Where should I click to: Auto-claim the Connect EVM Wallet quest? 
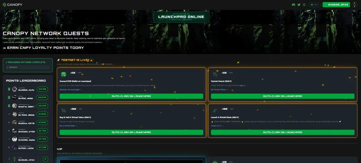tap(131, 96)
